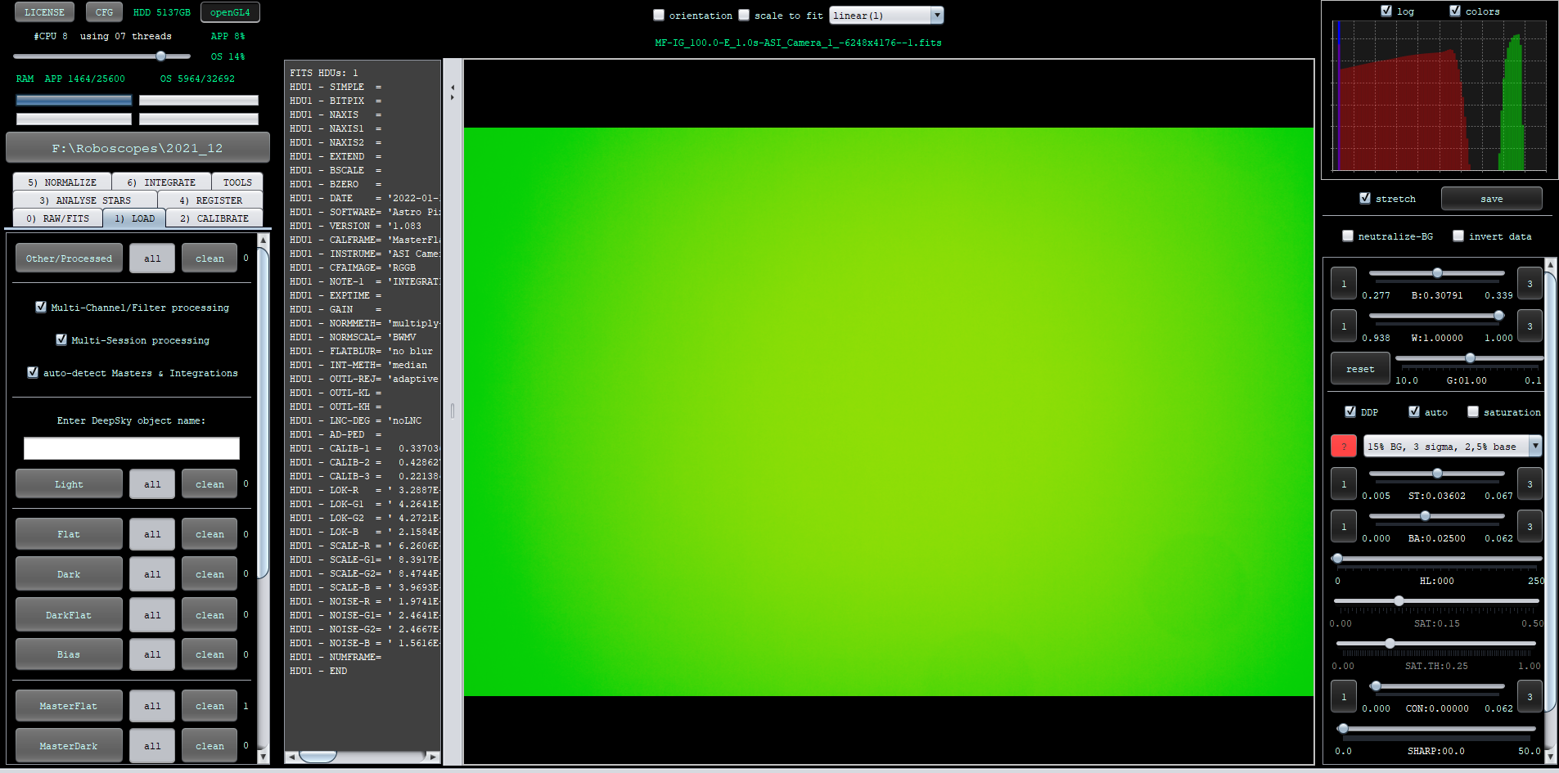Click the MasterFlat load button
The image size is (1559, 773).
(x=69, y=706)
